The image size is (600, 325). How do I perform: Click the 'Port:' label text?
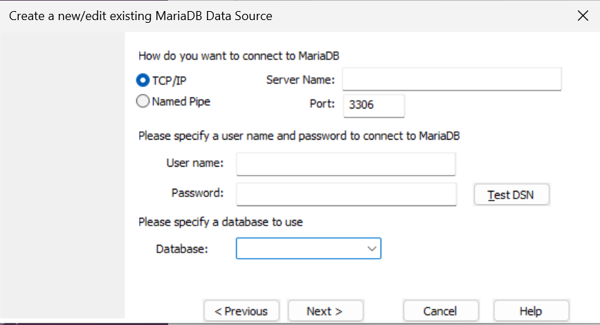[x=322, y=105]
